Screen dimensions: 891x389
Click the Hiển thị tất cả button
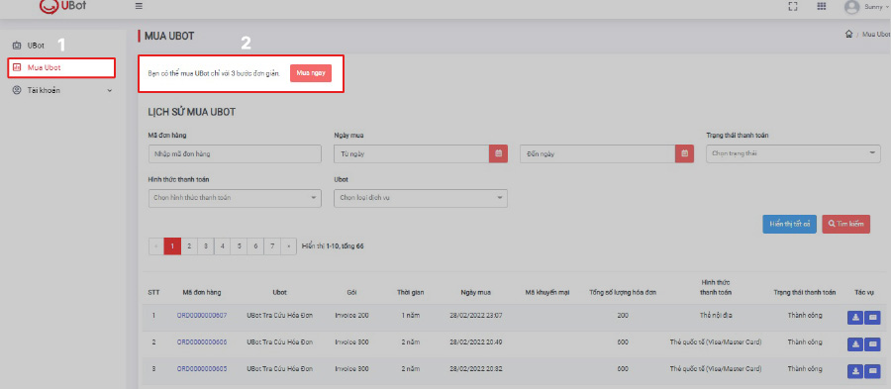tap(790, 224)
